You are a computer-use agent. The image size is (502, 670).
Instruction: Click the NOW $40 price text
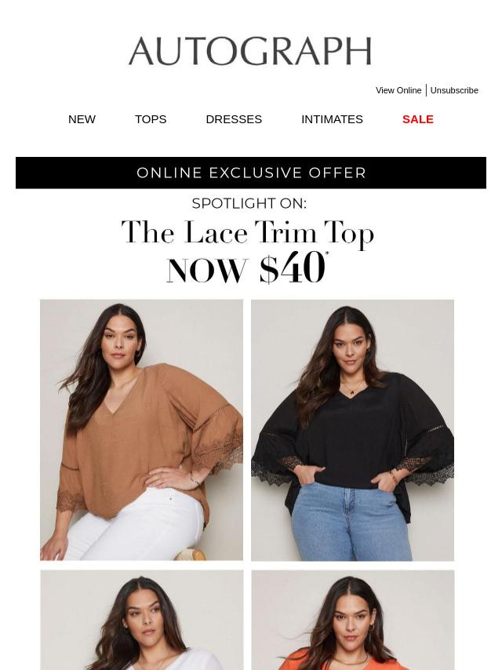coord(247,268)
